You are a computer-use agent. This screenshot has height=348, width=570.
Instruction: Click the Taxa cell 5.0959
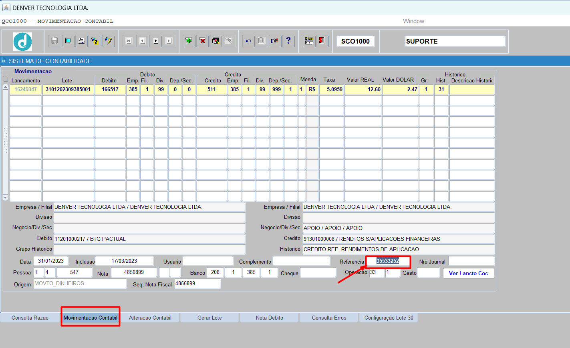pos(331,90)
